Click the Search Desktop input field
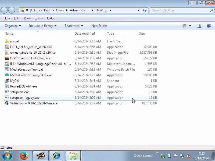 [x=180, y=10]
